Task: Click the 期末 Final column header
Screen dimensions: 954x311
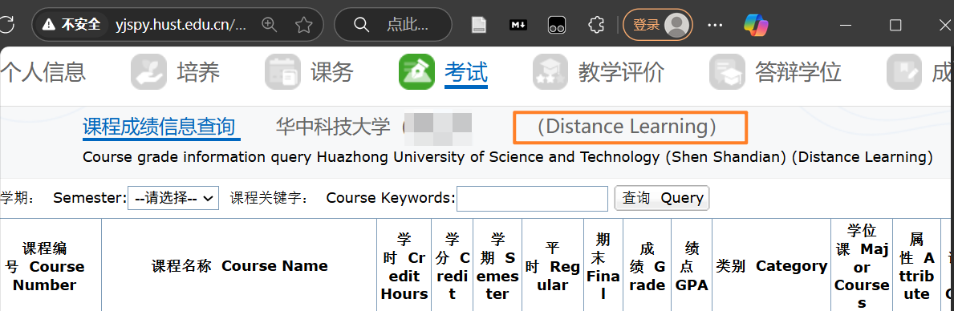Action: click(603, 266)
